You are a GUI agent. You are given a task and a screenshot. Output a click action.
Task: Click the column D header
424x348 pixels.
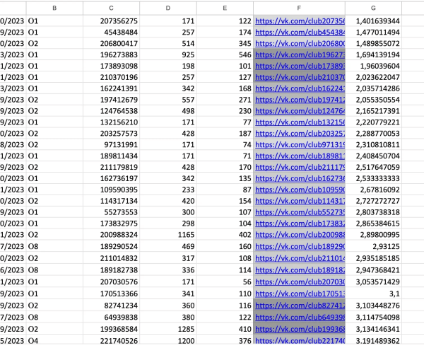tap(167, 8)
